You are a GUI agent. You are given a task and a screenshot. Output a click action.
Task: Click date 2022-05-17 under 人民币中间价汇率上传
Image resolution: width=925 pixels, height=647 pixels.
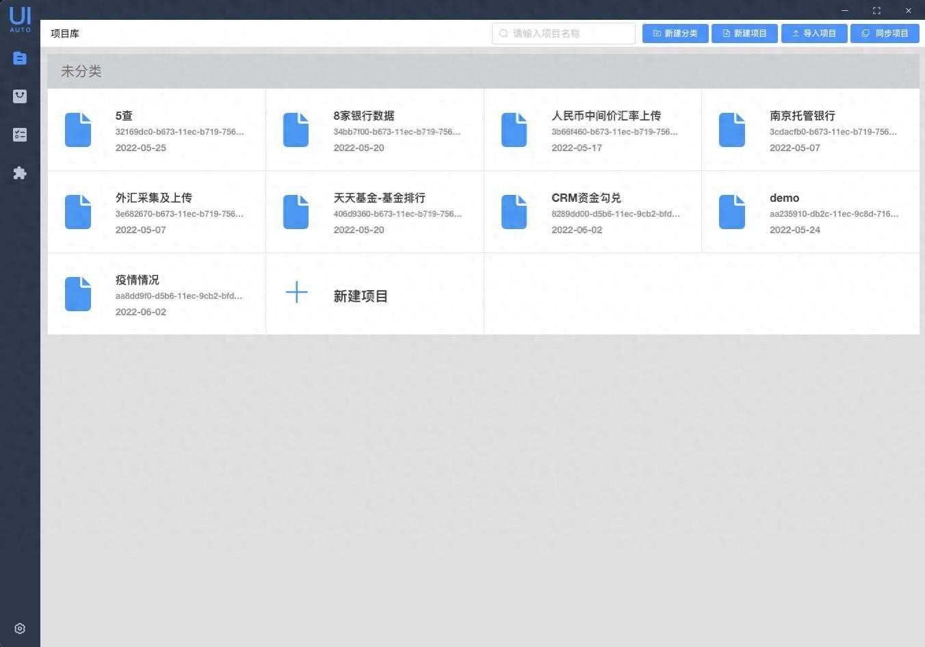pos(577,148)
